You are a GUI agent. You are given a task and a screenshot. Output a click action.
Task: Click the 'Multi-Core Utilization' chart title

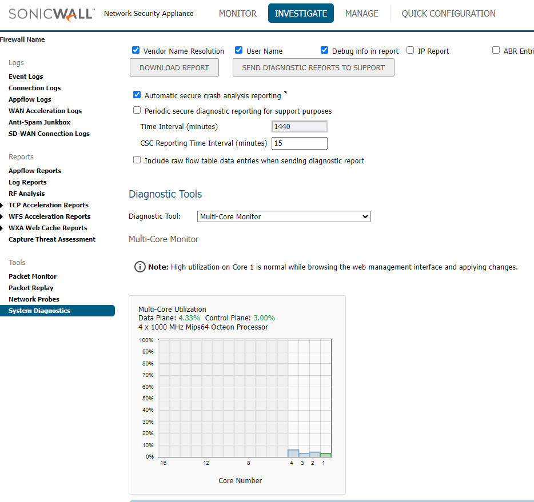coord(172,309)
